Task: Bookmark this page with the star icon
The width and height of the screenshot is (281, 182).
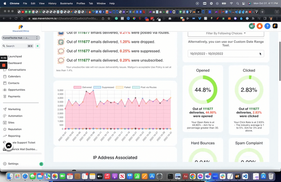Action: pyautogui.click(x=109, y=18)
